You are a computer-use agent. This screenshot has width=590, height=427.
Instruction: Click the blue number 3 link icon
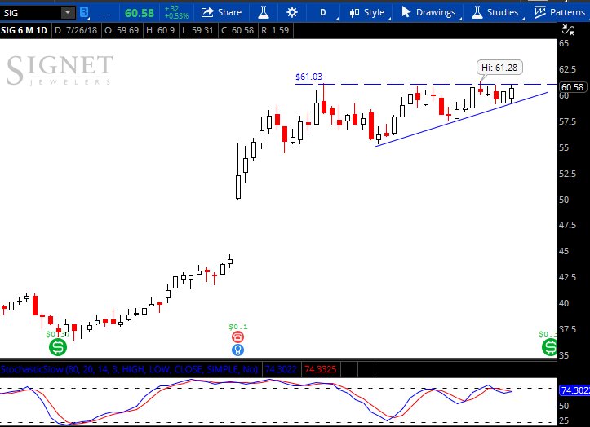pyautogui.click(x=84, y=13)
